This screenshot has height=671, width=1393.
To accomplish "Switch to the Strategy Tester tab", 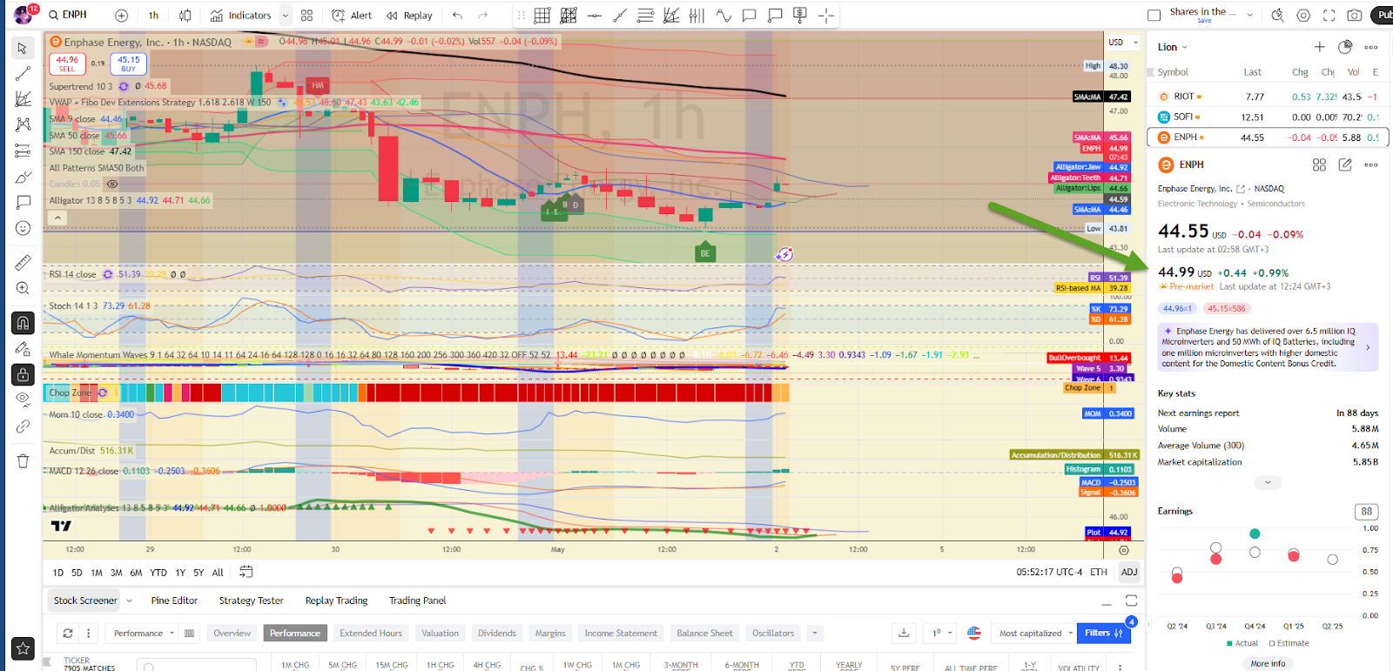I will tap(252, 601).
